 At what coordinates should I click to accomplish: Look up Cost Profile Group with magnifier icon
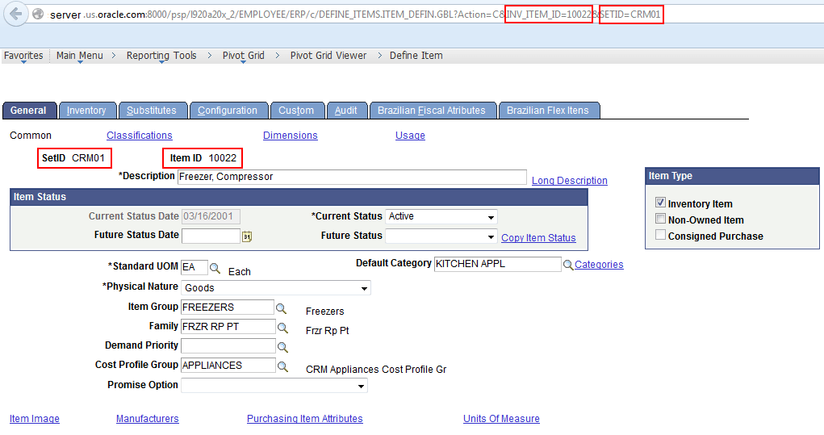coord(282,366)
